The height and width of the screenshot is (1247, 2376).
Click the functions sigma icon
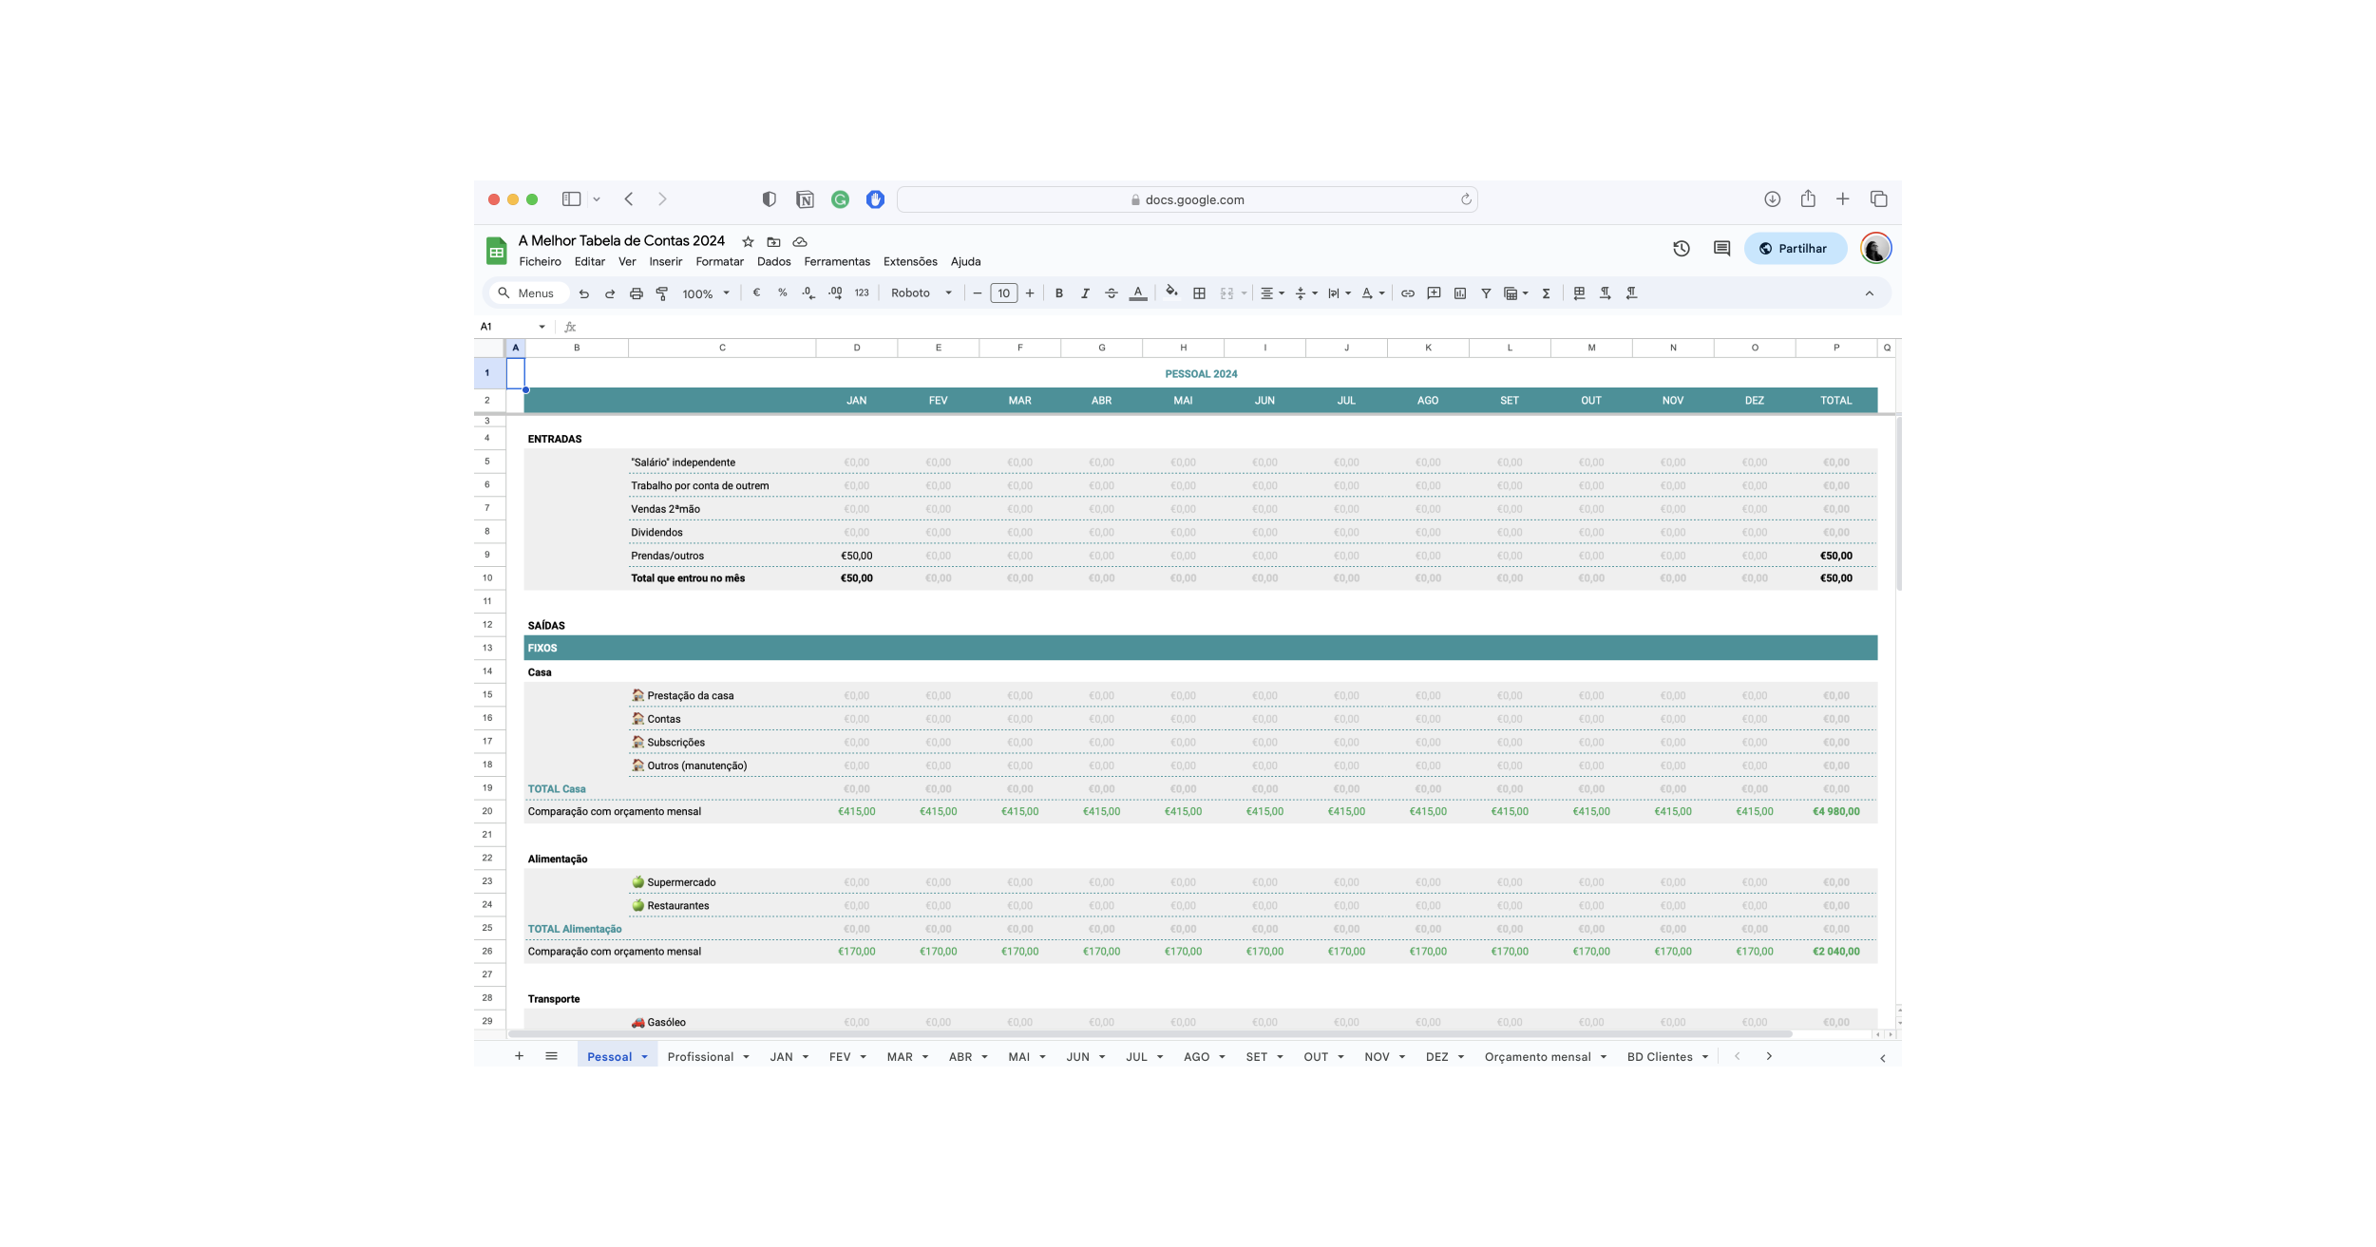(1547, 293)
